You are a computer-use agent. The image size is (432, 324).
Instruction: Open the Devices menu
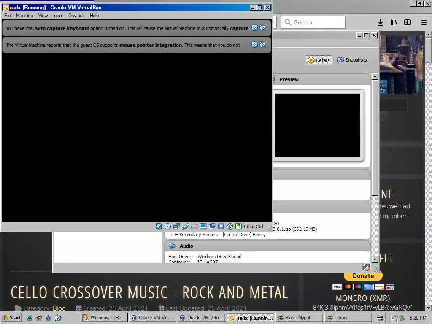click(76, 16)
